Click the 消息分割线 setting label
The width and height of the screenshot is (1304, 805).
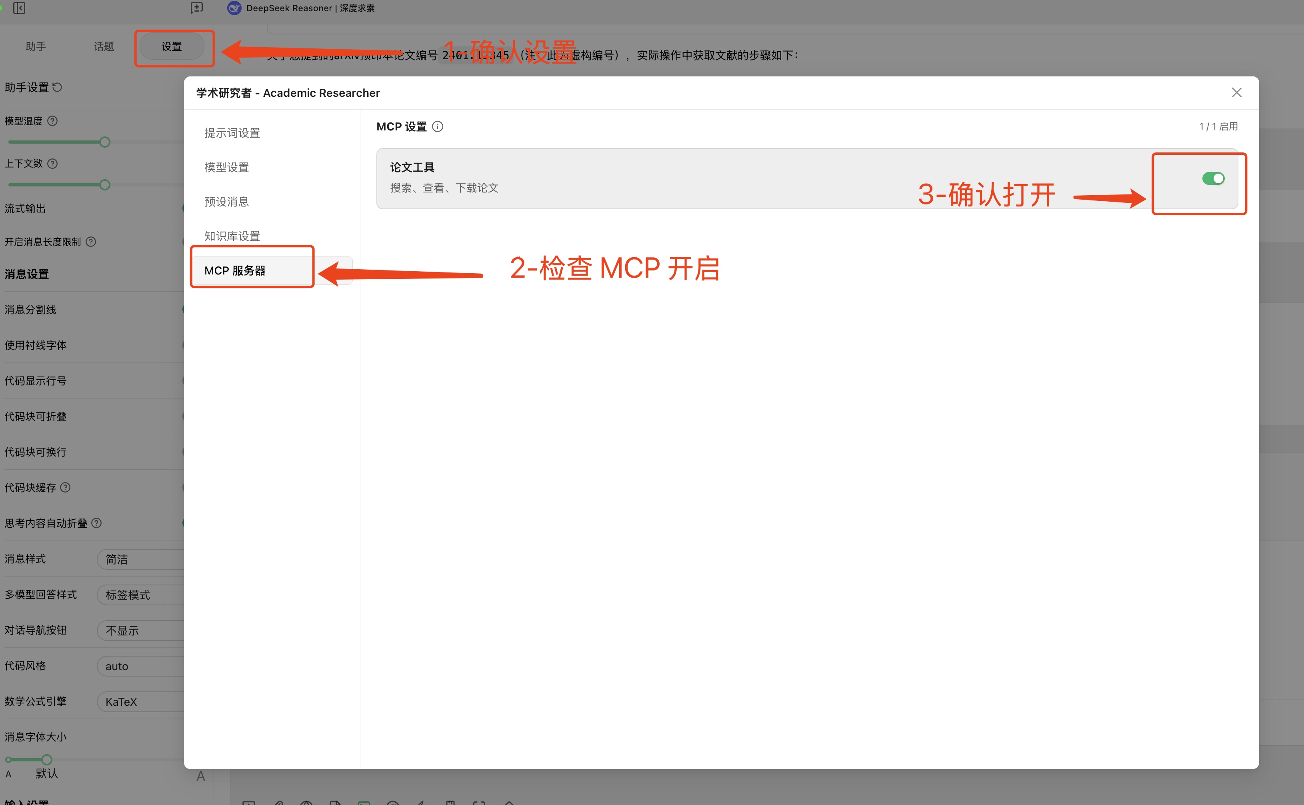click(30, 309)
